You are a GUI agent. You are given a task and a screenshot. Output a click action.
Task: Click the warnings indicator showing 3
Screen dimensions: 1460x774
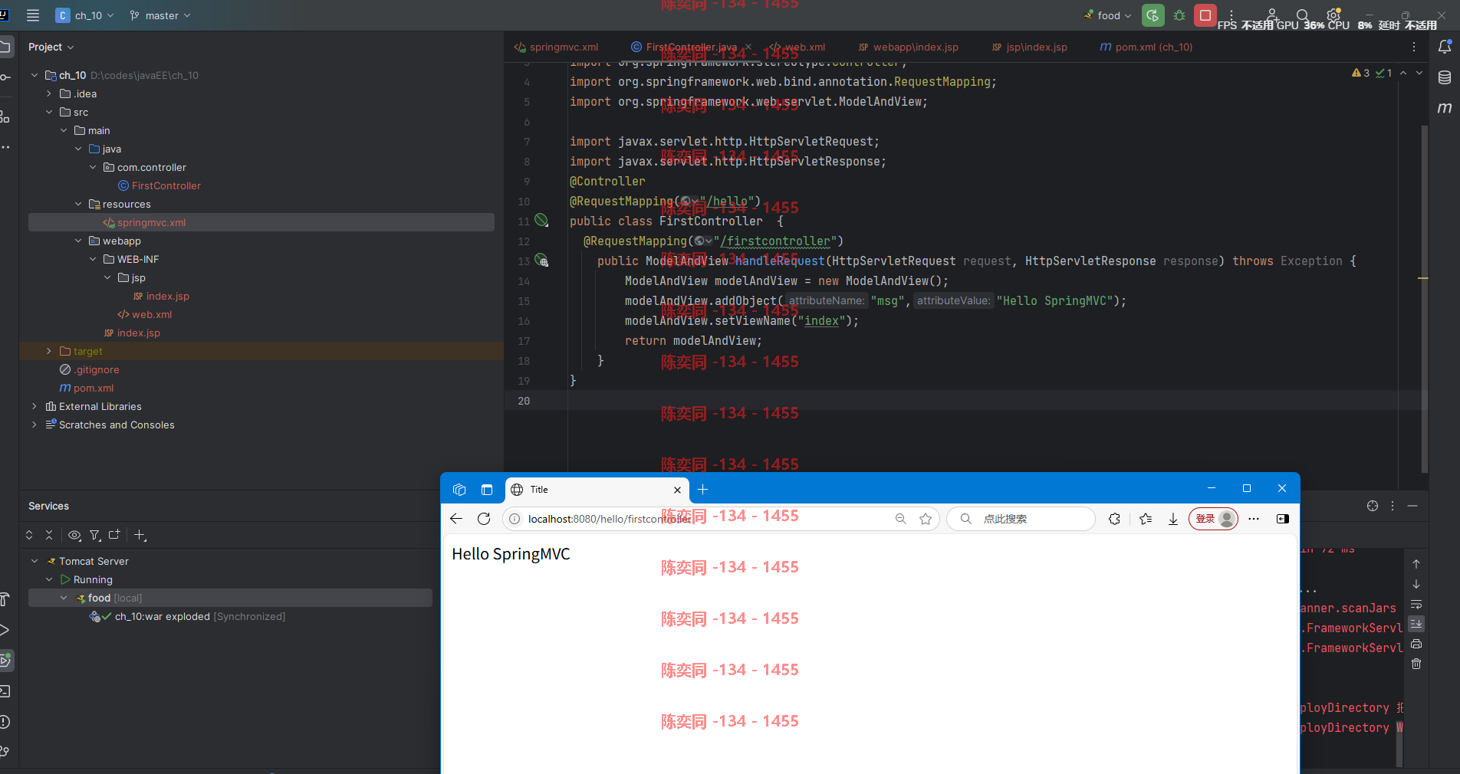tap(1361, 73)
